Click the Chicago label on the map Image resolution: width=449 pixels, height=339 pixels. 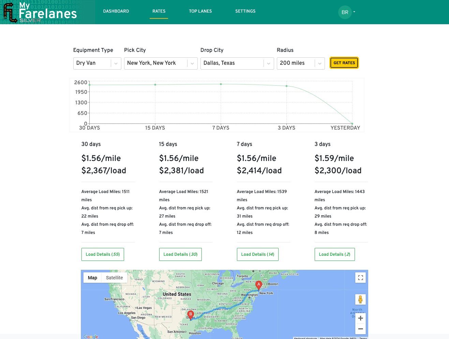(218, 283)
